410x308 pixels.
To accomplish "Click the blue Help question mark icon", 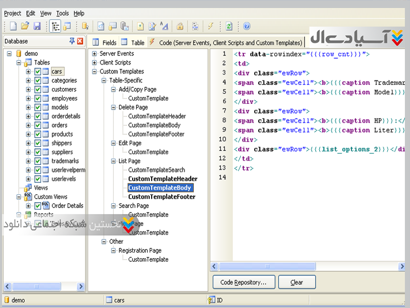I will pyautogui.click(x=247, y=26).
